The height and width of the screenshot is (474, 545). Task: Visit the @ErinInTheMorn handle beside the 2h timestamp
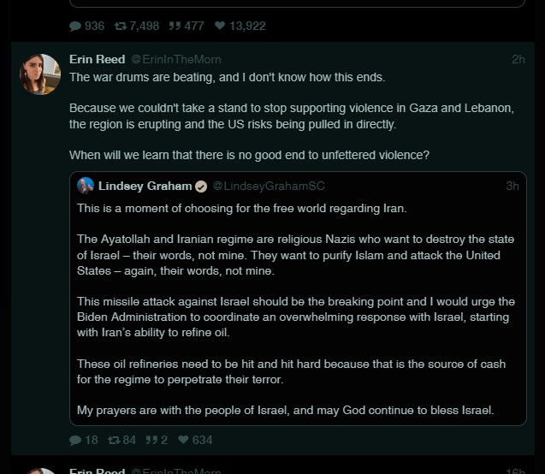175,59
